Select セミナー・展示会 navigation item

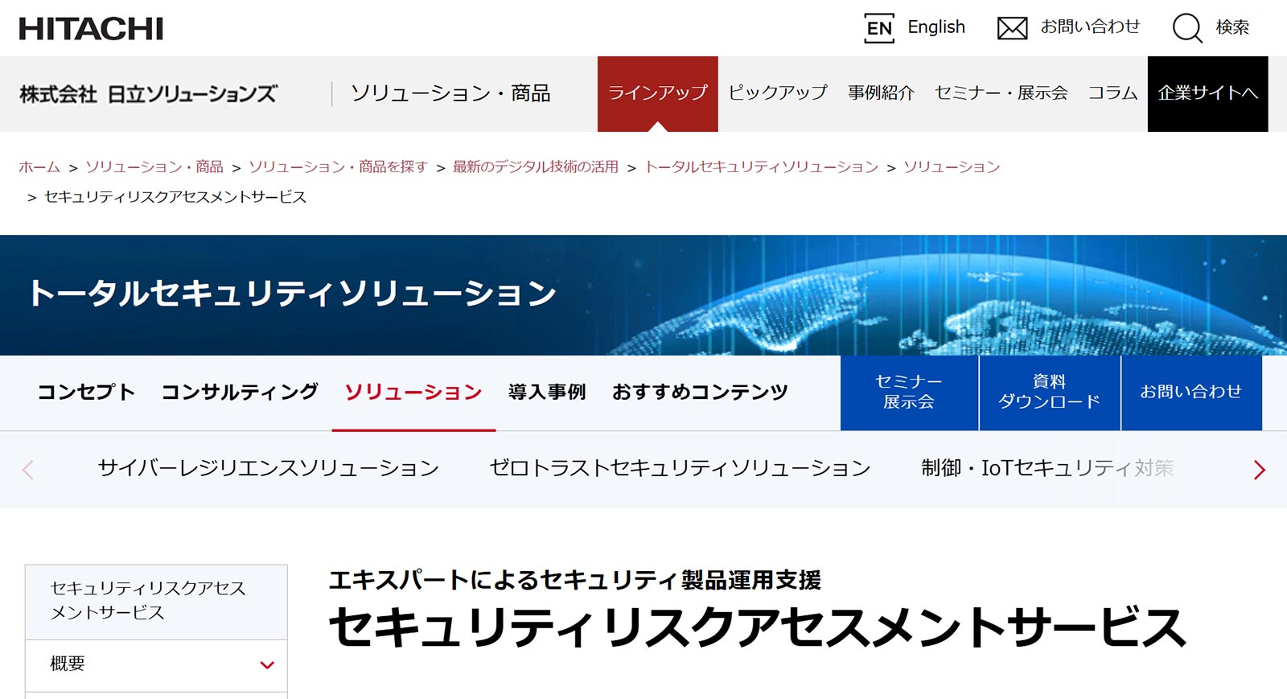click(x=1001, y=93)
